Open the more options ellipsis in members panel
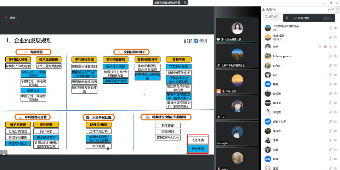This screenshot has height=170, width=340. (x=330, y=9)
